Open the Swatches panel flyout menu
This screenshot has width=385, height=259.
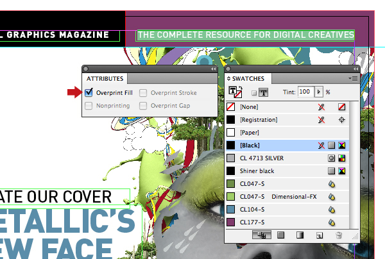(353, 78)
